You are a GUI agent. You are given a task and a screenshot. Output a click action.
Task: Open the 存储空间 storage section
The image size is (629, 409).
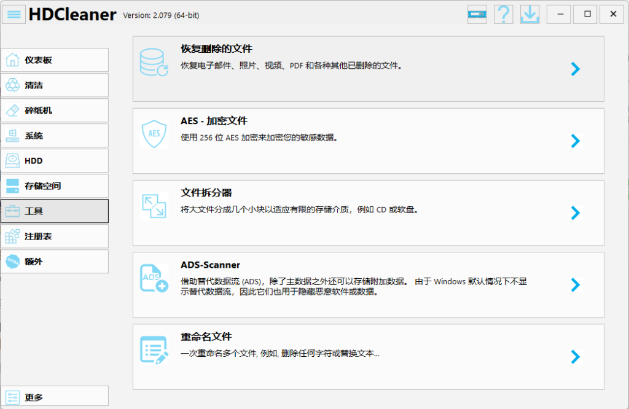[x=55, y=186]
